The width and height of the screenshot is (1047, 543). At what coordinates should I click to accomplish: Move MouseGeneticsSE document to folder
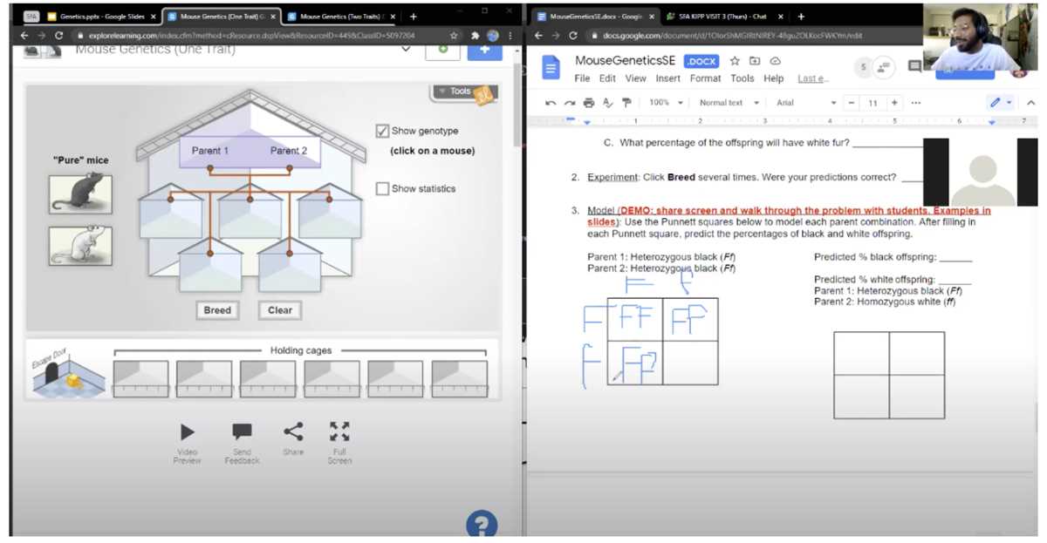click(755, 61)
